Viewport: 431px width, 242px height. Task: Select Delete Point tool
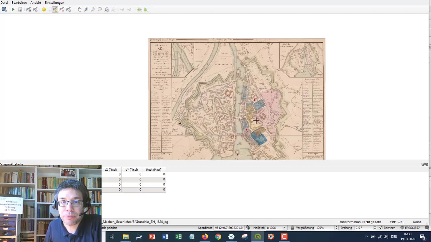click(x=62, y=9)
